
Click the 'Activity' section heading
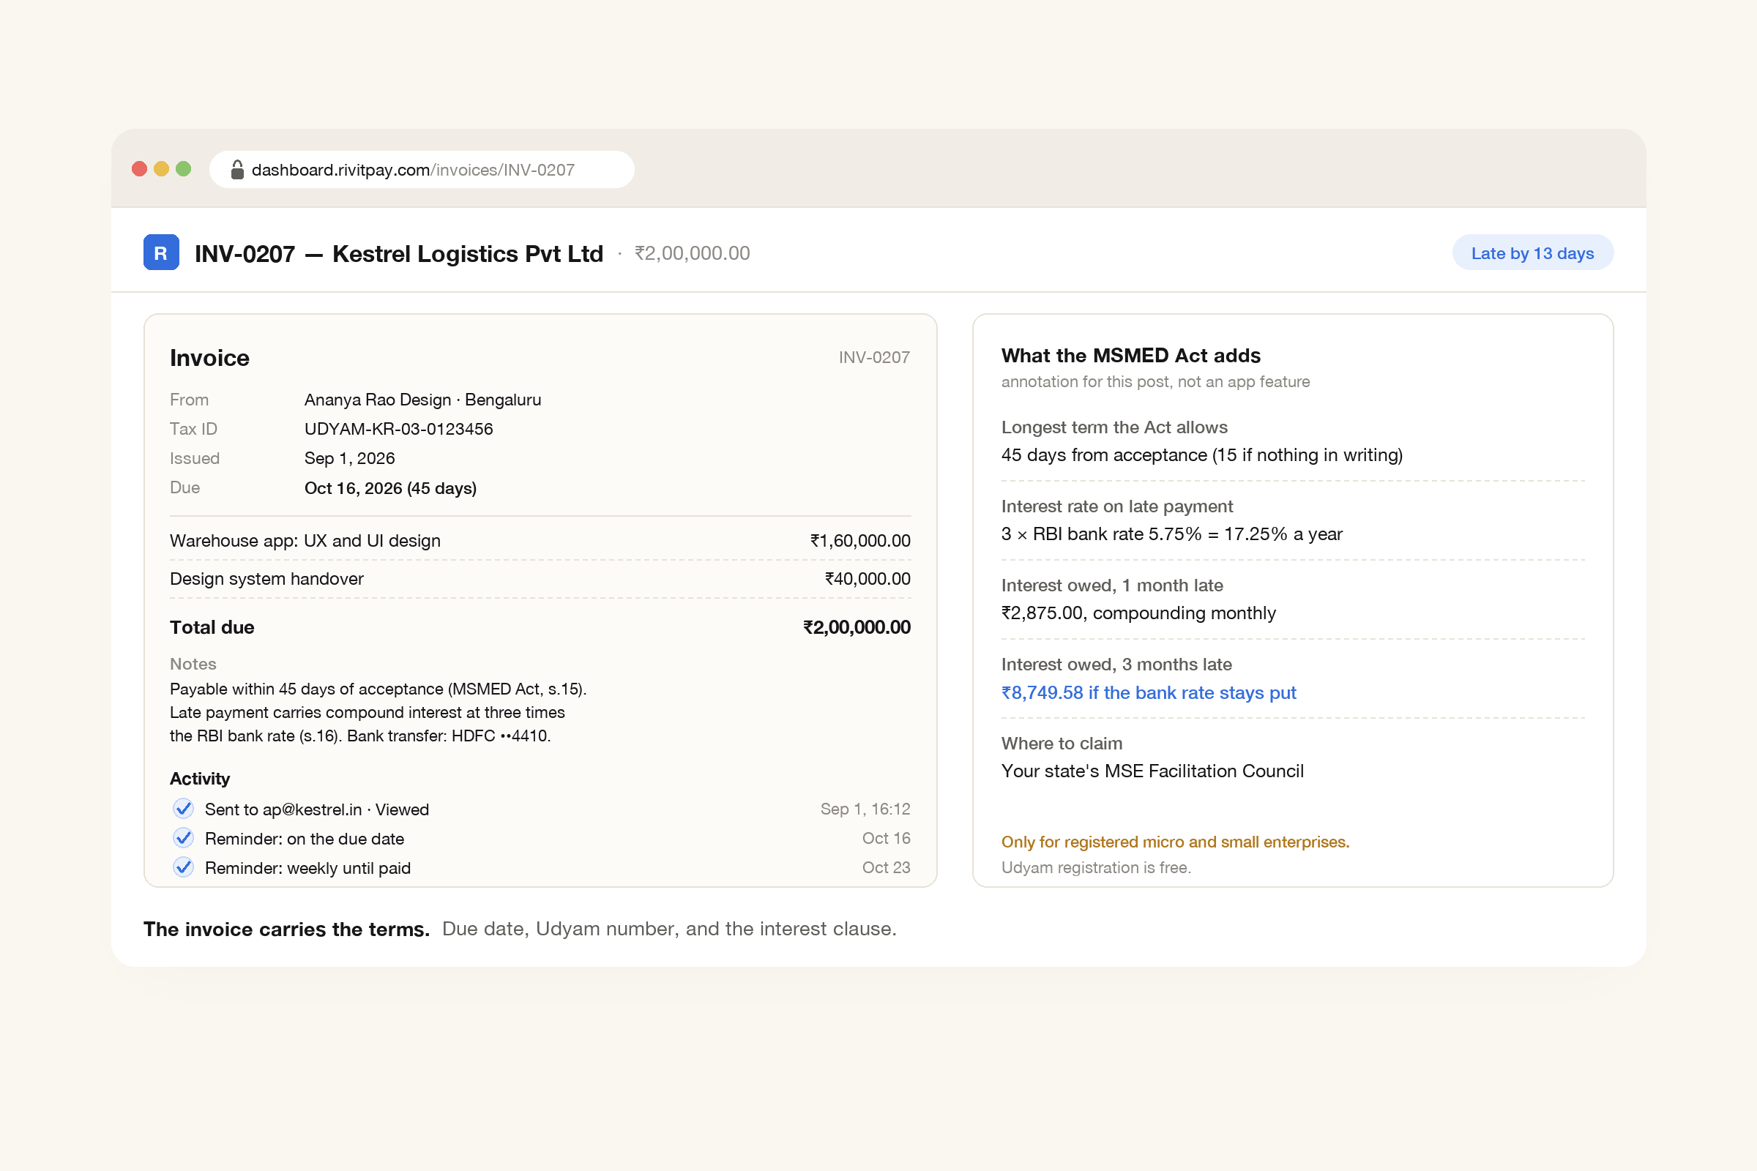199,779
